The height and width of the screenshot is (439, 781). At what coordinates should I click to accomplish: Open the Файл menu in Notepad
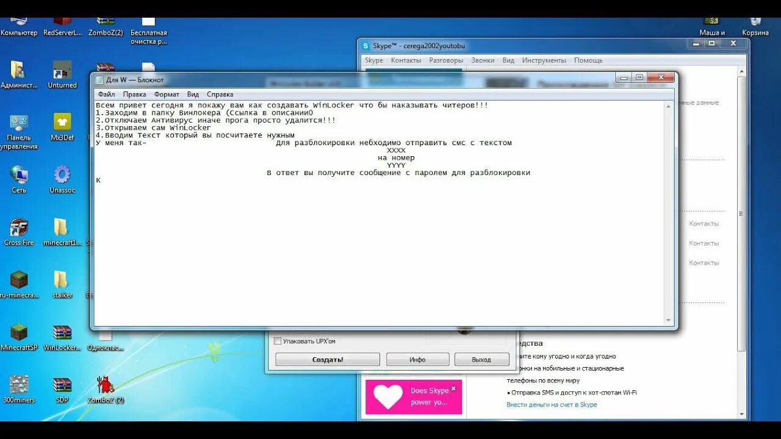click(x=106, y=94)
